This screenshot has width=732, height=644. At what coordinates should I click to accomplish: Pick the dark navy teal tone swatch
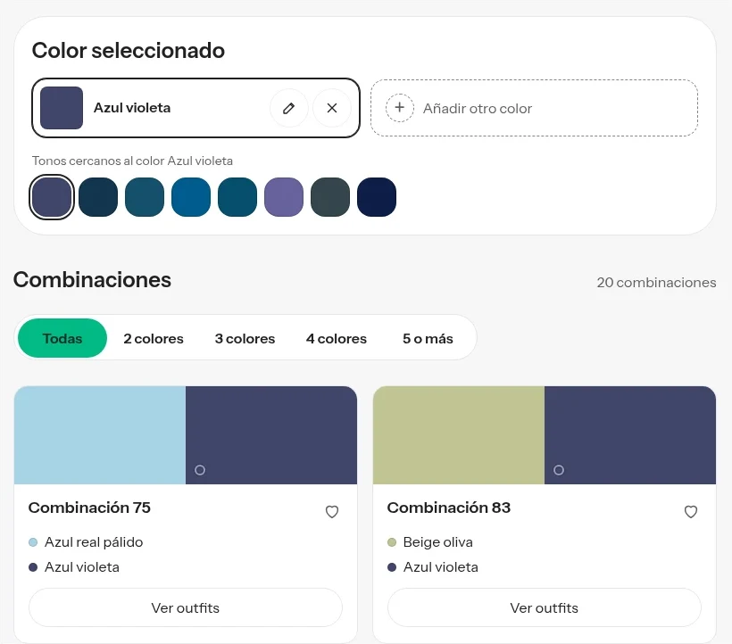tap(98, 197)
